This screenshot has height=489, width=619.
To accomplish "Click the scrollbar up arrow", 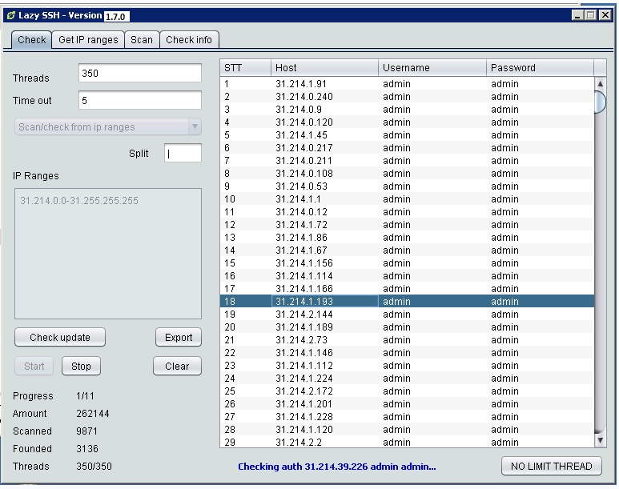I will pos(600,84).
